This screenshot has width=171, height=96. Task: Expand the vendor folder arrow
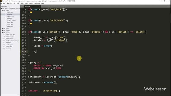[3, 33]
